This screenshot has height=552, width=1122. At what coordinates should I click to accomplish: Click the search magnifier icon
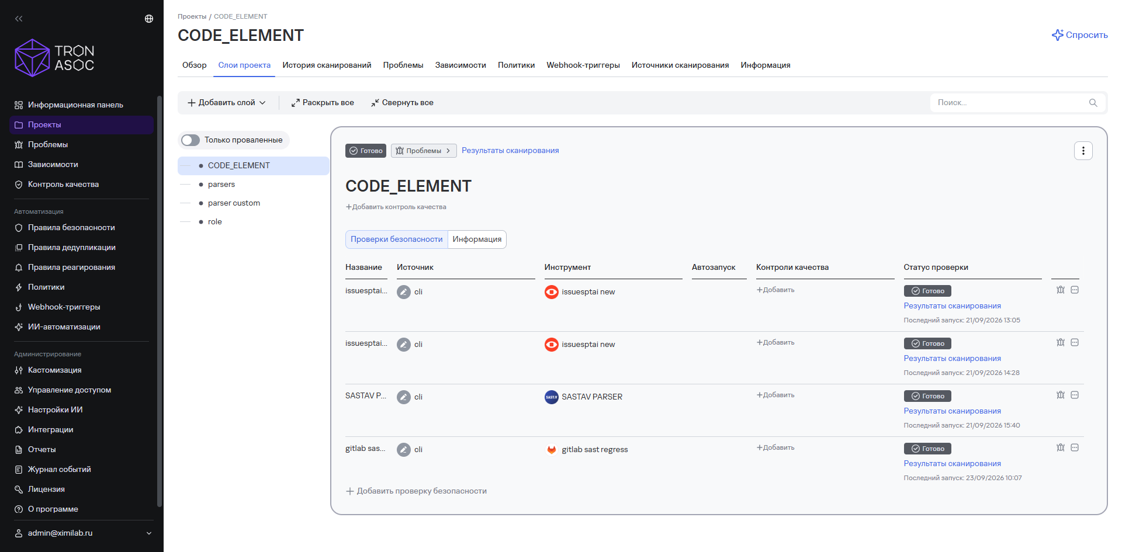click(1093, 103)
